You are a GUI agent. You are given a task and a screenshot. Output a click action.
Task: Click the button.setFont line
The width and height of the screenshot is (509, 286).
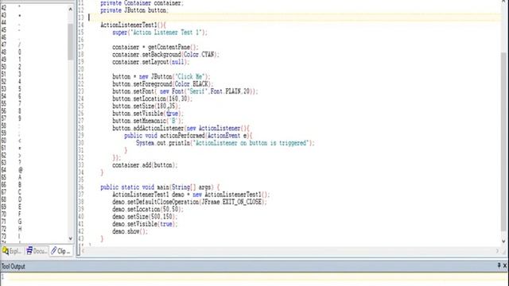(x=185, y=91)
